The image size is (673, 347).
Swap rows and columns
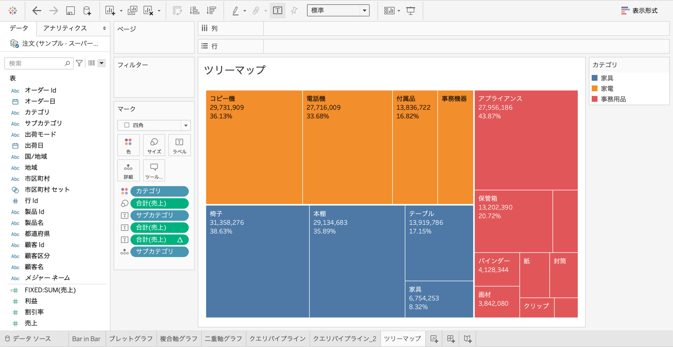point(177,10)
